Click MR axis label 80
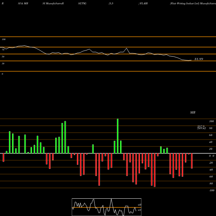Image resolution: width=216 pixels, height=216 pixels. click(211, 128)
